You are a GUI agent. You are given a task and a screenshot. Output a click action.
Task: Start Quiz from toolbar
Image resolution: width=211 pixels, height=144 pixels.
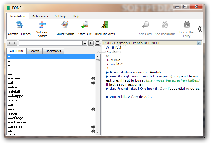(85, 28)
